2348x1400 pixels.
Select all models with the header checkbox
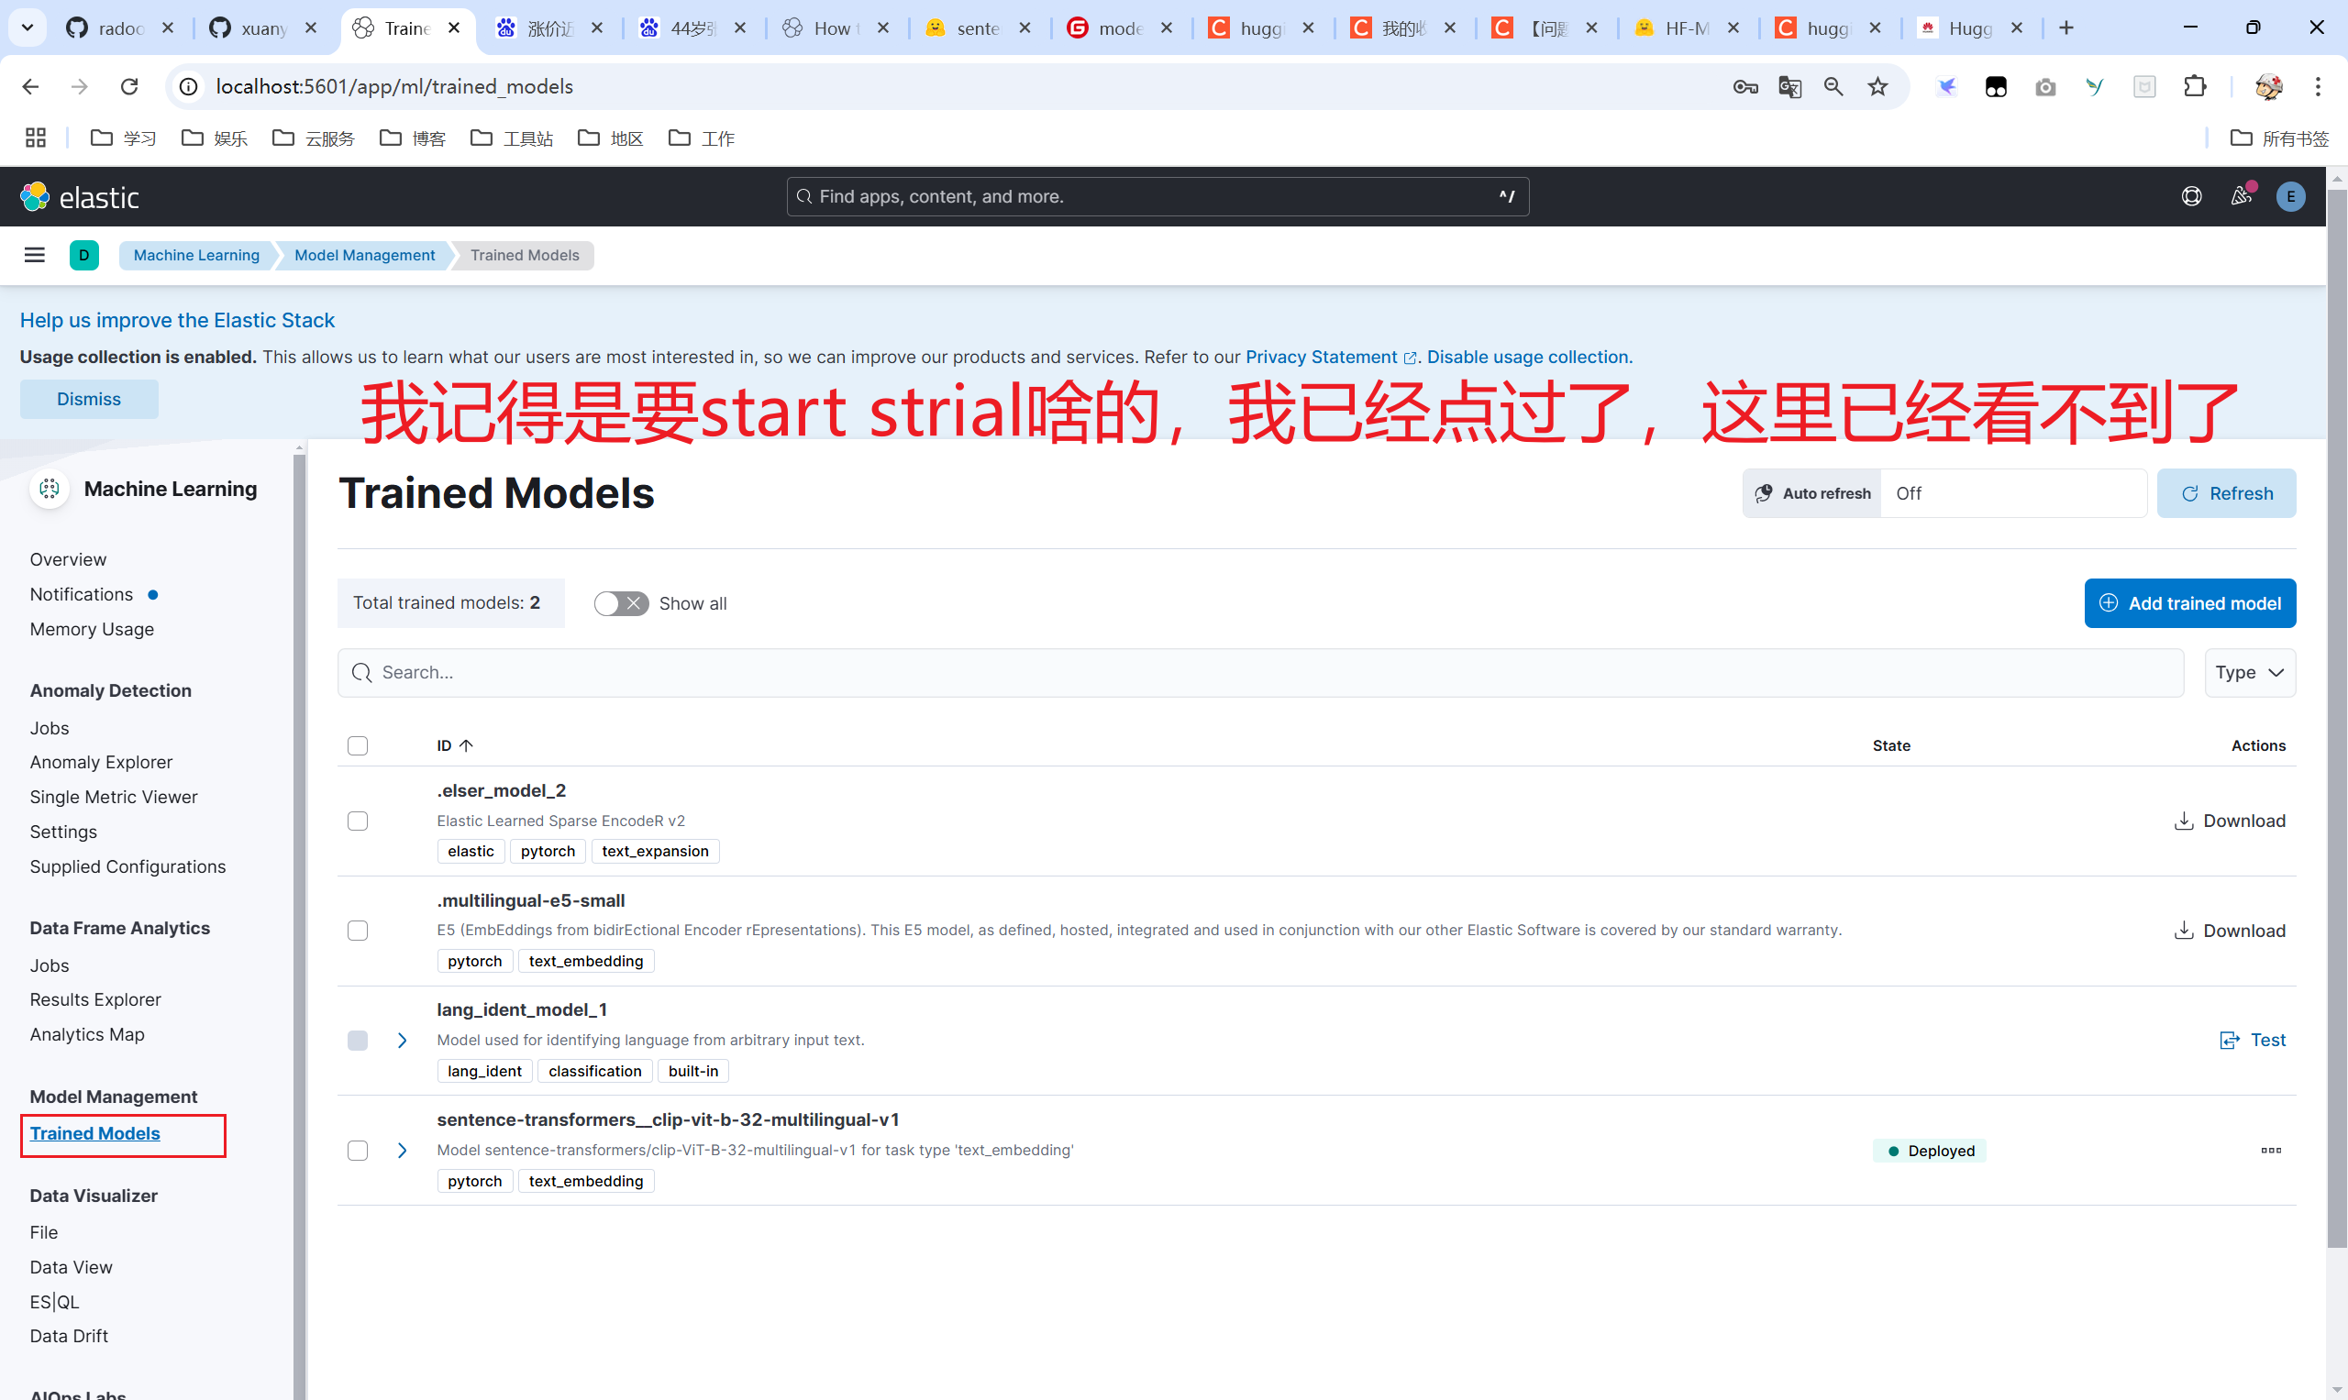tap(358, 745)
